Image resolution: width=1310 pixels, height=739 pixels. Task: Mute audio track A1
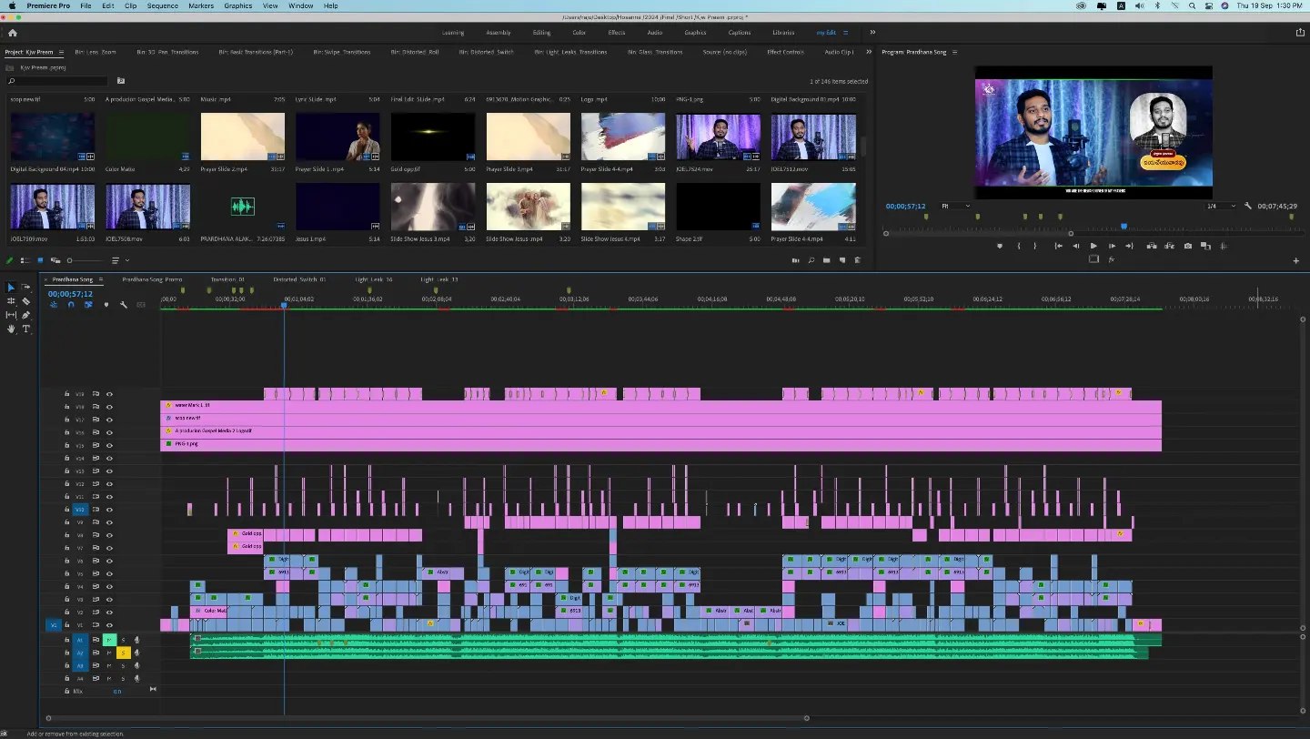(109, 640)
